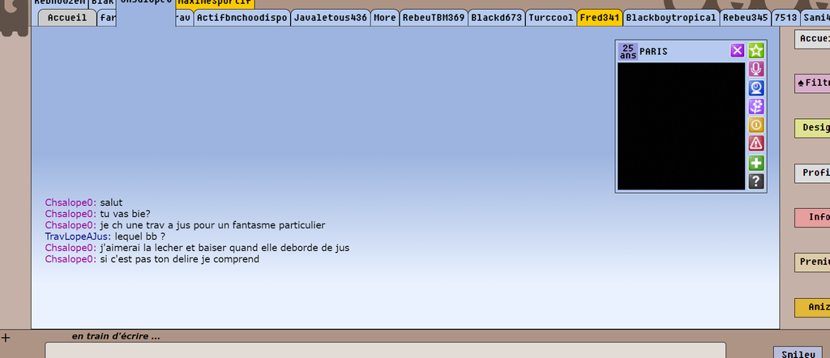Screen dimensions: 830x358
Task: Click the message input field
Action: (385, 350)
